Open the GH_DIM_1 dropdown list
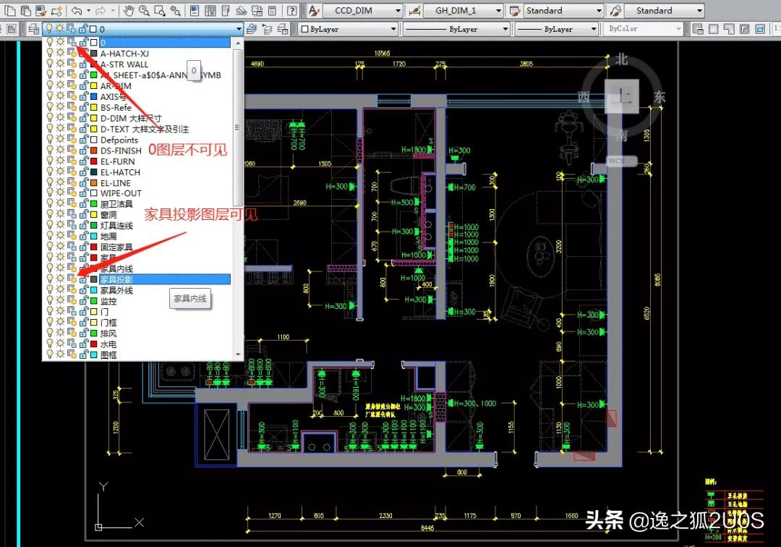 coord(499,10)
